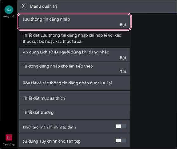This screenshot has height=149, width=177.
Task: Select Xóa tất cả các thông tin đăng nhập
Action: tap(74, 83)
